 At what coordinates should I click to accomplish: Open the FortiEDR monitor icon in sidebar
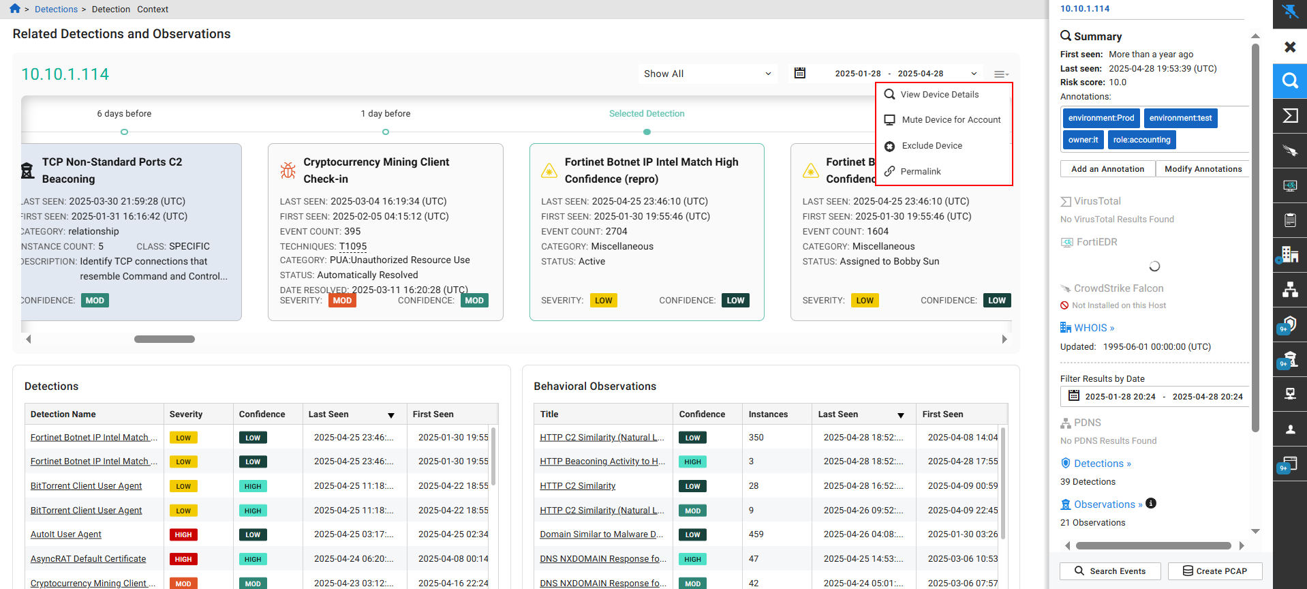coord(1289,185)
